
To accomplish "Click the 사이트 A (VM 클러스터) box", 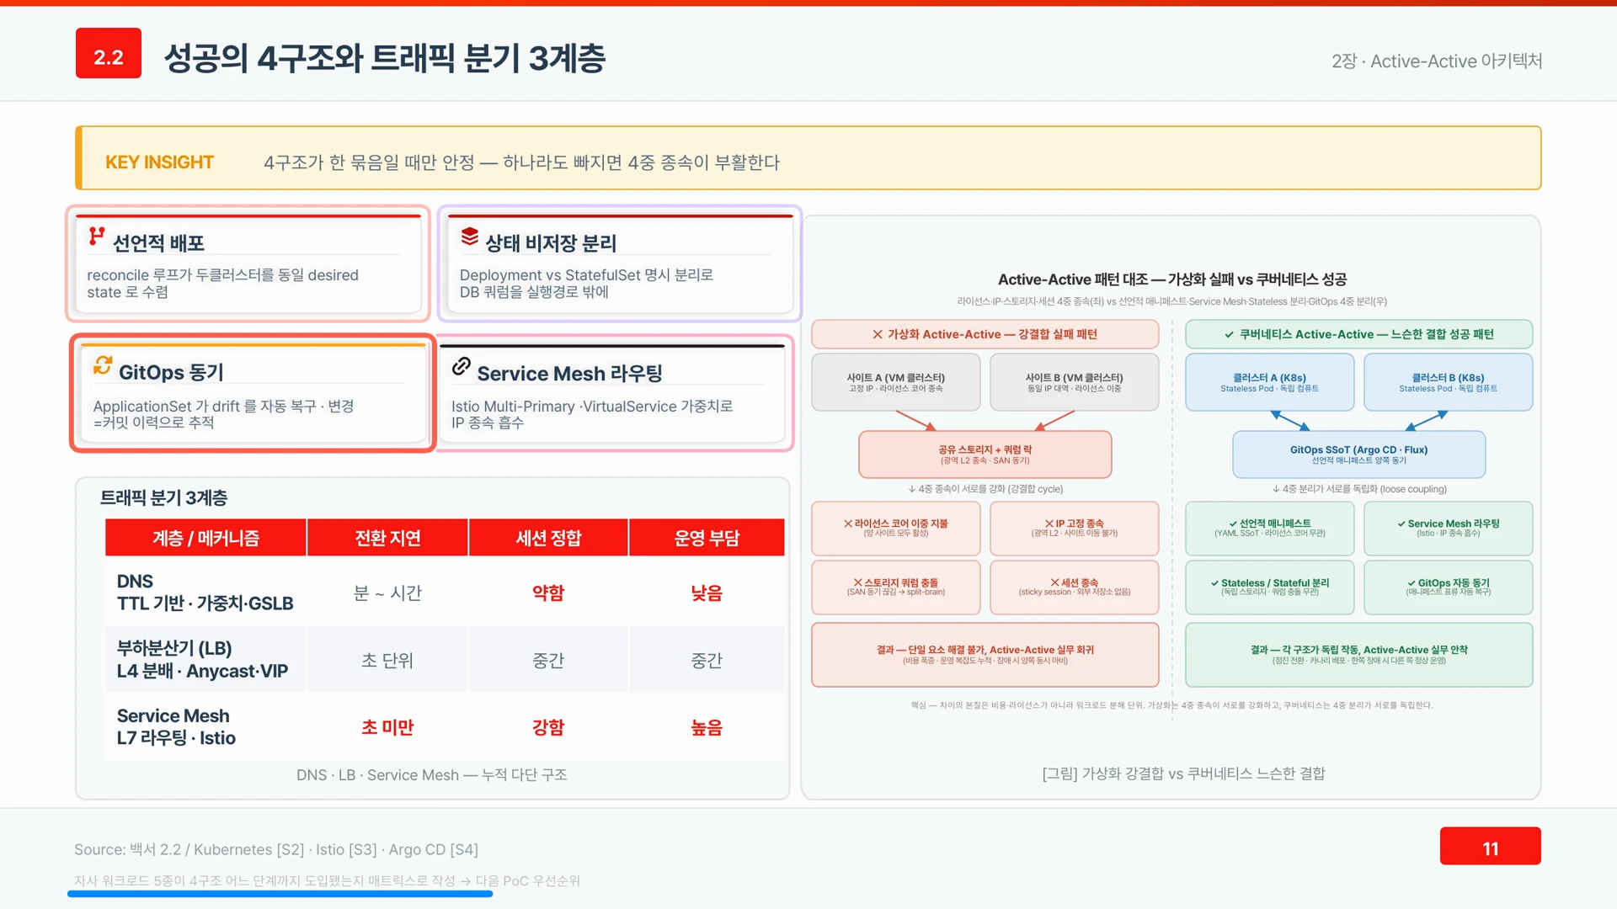I will 895,382.
